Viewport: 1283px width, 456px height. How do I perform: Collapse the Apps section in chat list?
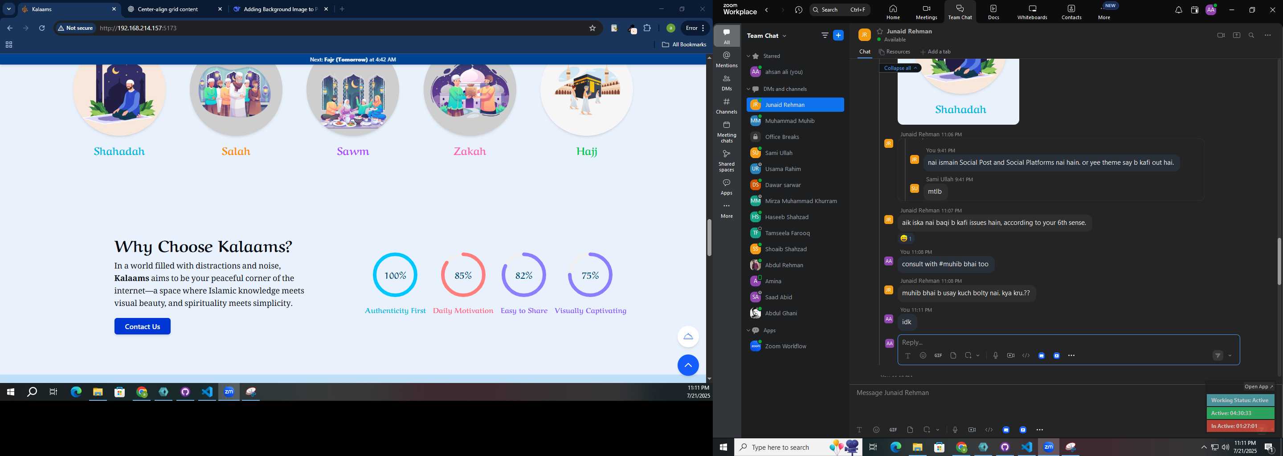(748, 330)
